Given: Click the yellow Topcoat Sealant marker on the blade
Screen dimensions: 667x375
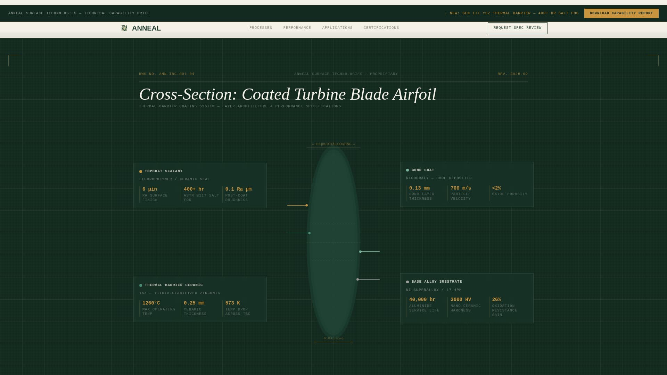Looking at the screenshot, I should coord(306,205).
